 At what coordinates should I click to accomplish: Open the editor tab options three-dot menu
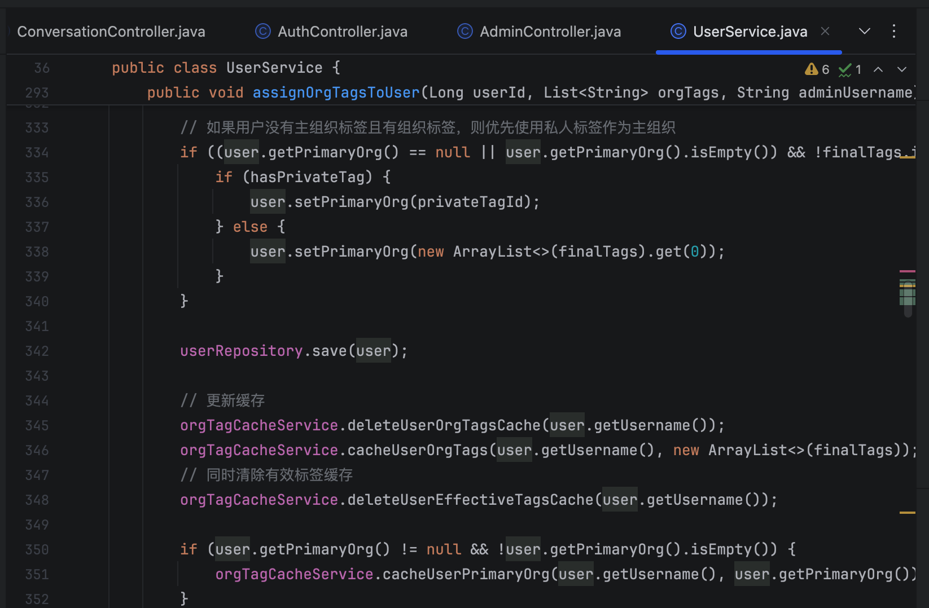click(894, 31)
